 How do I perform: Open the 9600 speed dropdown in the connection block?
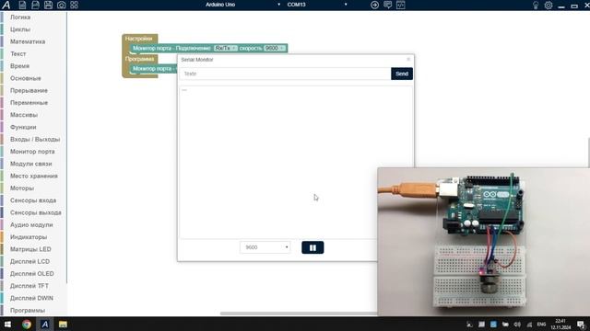[x=275, y=48]
